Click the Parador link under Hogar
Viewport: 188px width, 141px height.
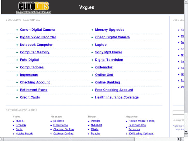click(96, 121)
